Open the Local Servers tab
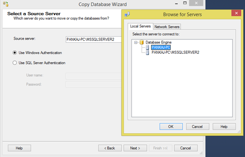The height and width of the screenshot is (157, 245). click(140, 26)
